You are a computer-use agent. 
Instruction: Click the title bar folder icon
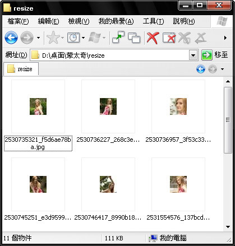pos(7,8)
